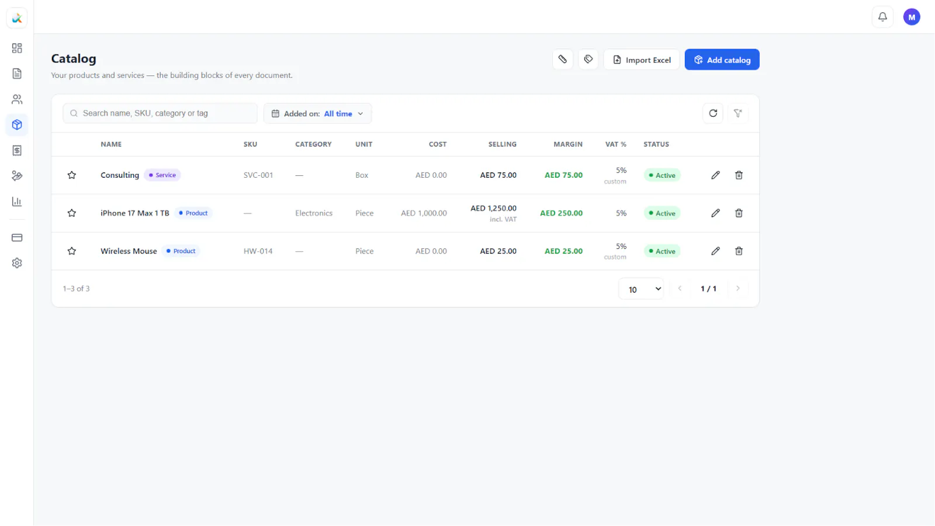The width and height of the screenshot is (935, 526).
Task: Star the Consulting item as favorite
Action: tap(72, 175)
